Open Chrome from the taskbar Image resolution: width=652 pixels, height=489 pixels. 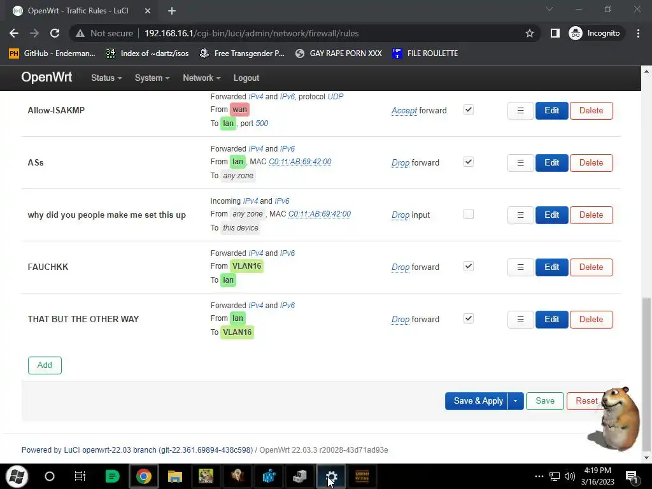143,476
